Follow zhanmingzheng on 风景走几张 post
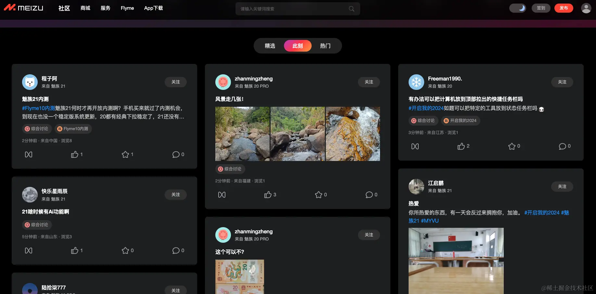Screen dimensions: 596x294 pos(369,82)
